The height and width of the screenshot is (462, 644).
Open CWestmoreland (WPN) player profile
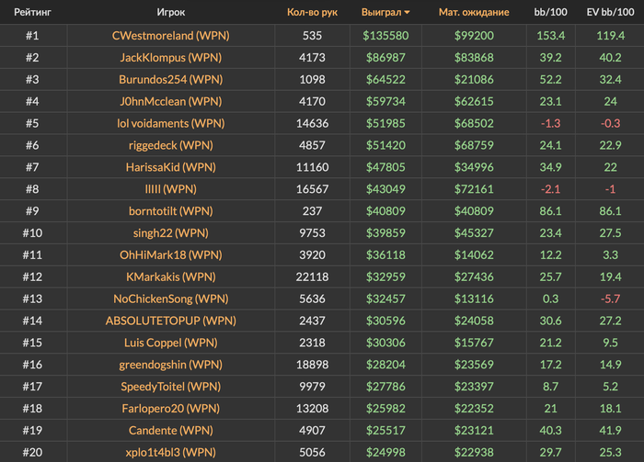(x=171, y=36)
